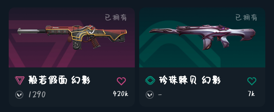Image resolution: width=274 pixels, height=112 pixels.
Task: Click the silver barrel of the 般若假面 rifle
Action: click(31, 31)
